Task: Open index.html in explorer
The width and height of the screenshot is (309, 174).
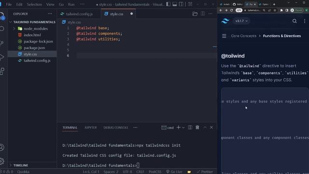Action: pyautogui.click(x=32, y=35)
